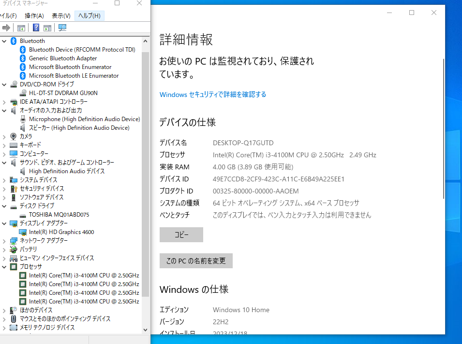Expand the ネットワーク アダプター category
Image resolution: width=462 pixels, height=344 pixels.
(4, 241)
